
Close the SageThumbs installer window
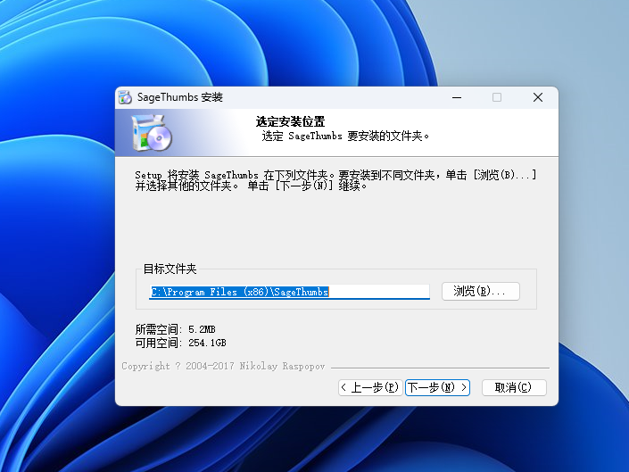click(538, 97)
